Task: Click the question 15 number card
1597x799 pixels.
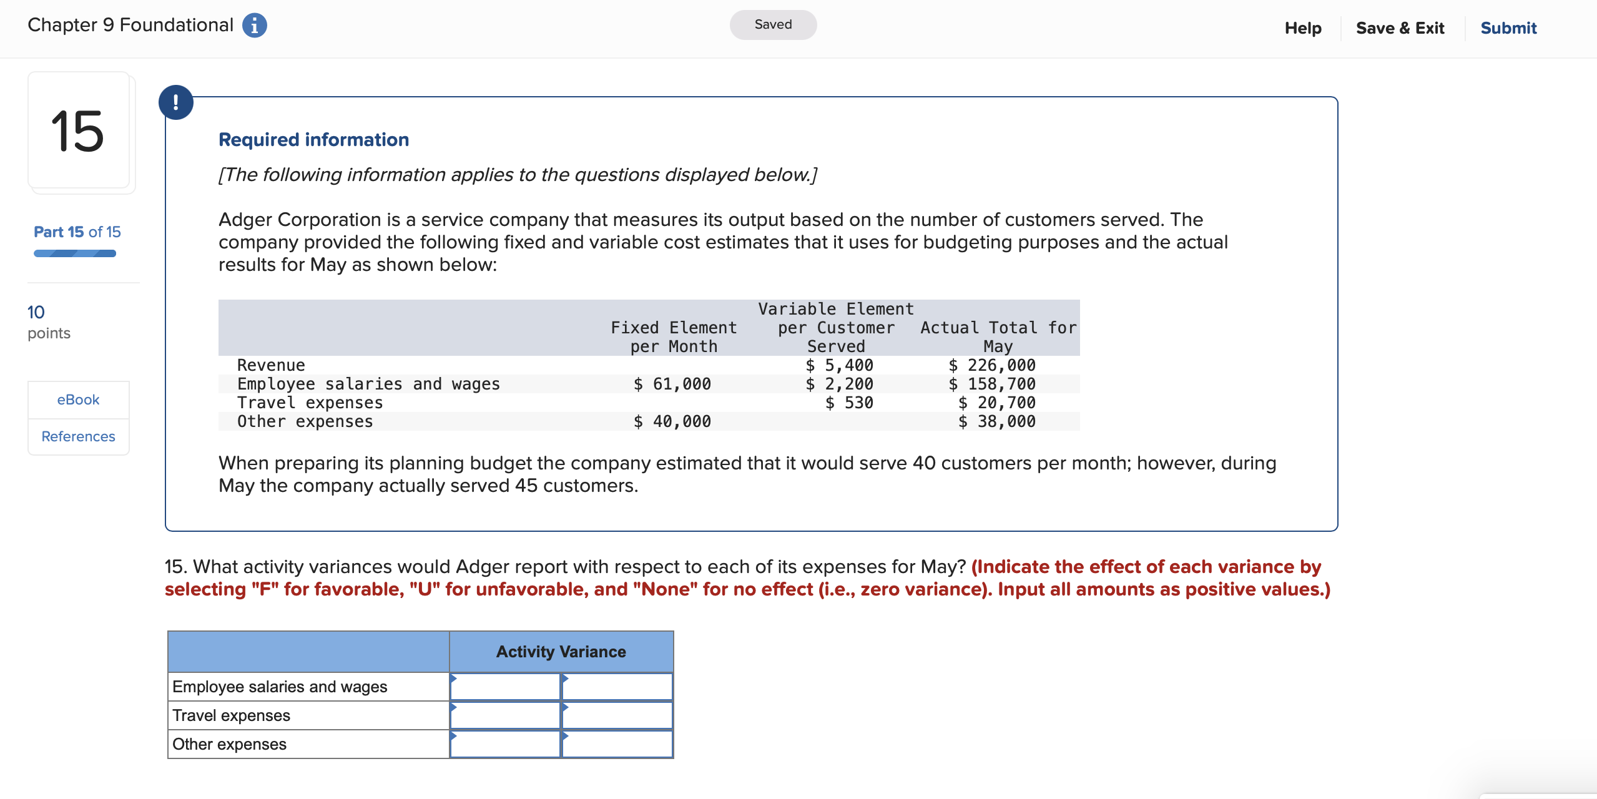Action: click(81, 131)
